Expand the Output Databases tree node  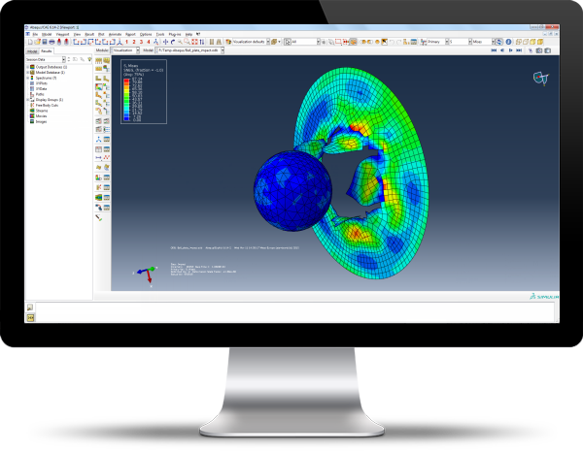[28, 68]
